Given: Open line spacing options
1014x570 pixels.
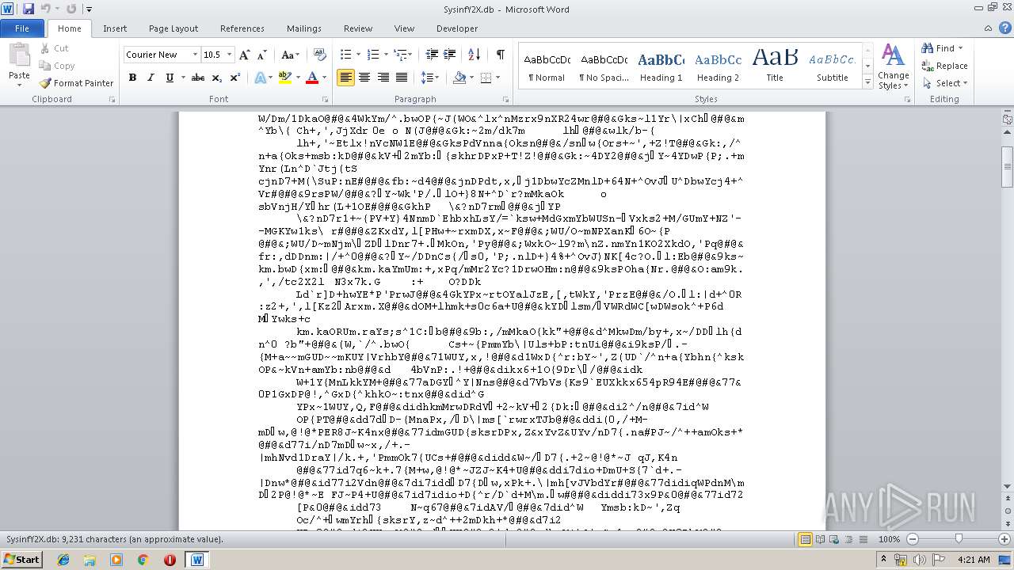Looking at the screenshot, I should click(429, 78).
